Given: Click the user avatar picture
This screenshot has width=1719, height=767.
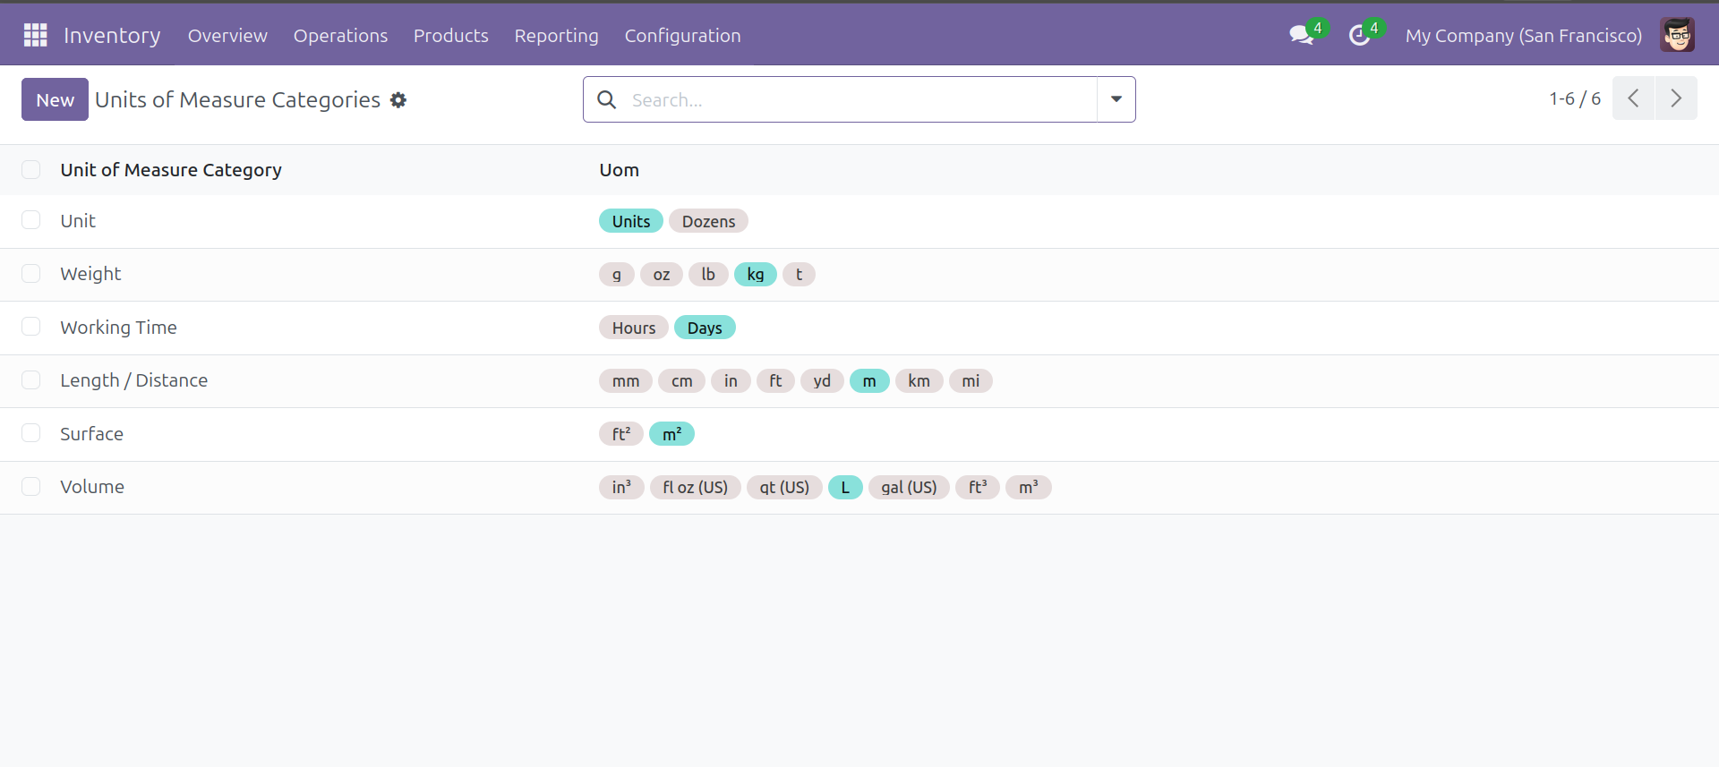Looking at the screenshot, I should pyautogui.click(x=1676, y=36).
